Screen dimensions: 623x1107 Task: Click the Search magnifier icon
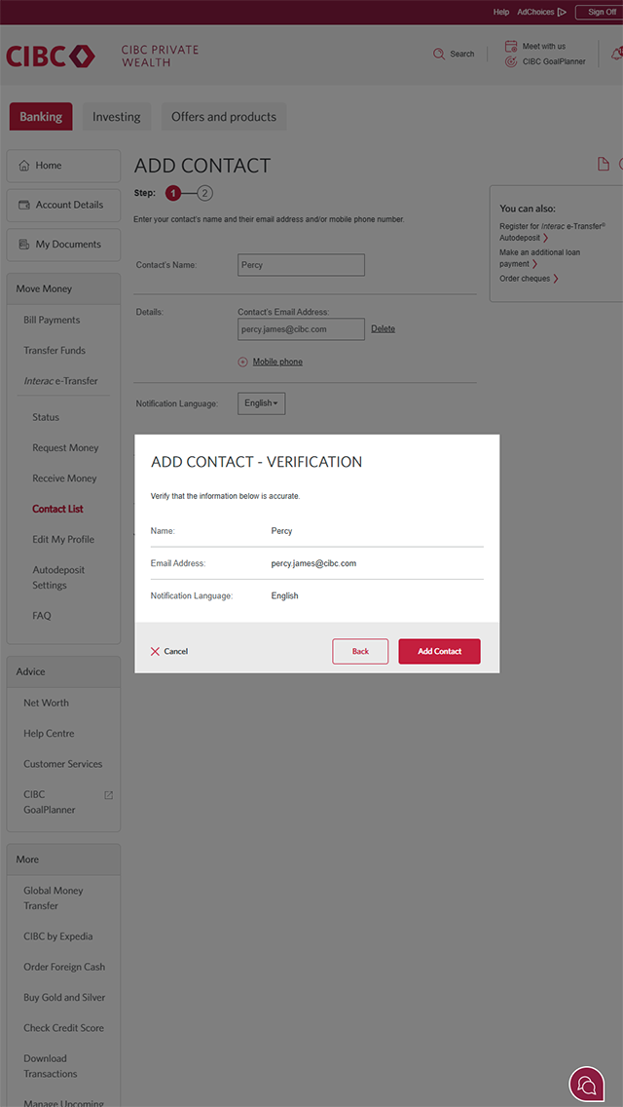[439, 54]
